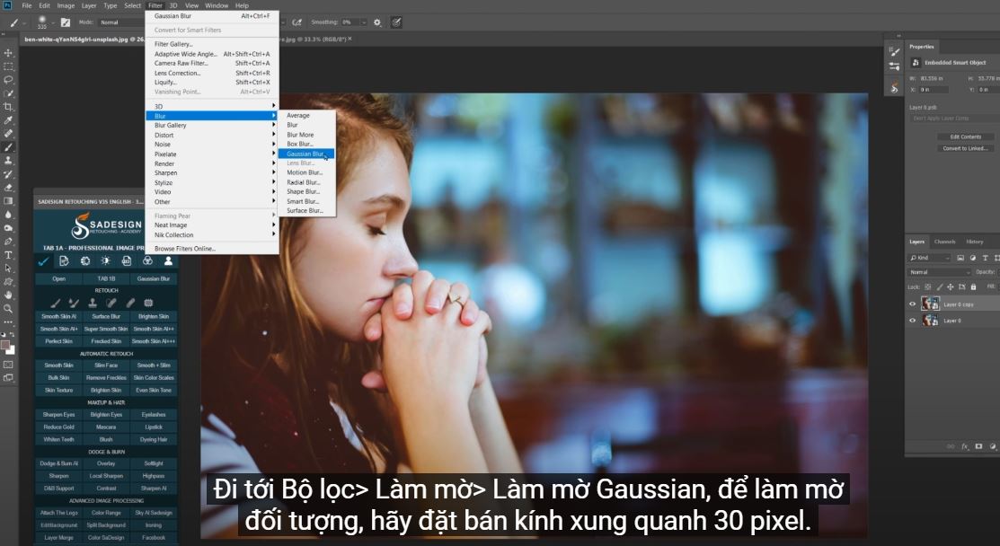Select the Zoom tool
The width and height of the screenshot is (1000, 546).
point(8,308)
